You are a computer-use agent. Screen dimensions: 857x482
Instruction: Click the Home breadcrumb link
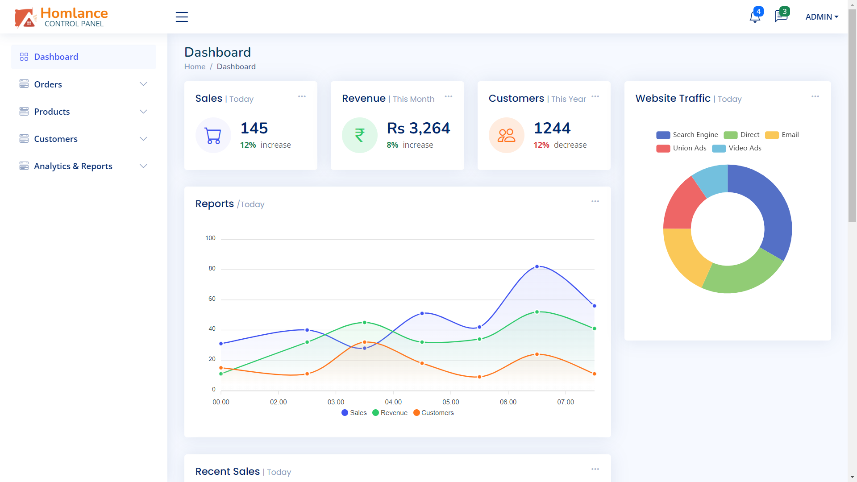(x=195, y=66)
